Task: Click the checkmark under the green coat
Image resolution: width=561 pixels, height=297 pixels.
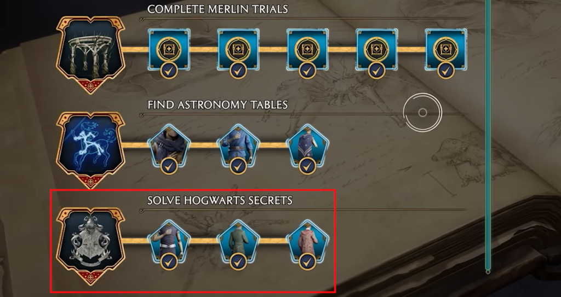Action: pyautogui.click(x=238, y=262)
